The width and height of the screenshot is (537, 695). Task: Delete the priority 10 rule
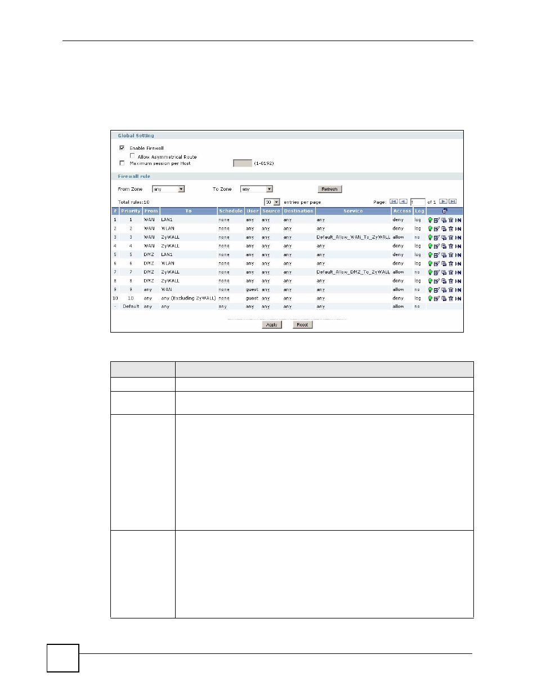point(450,298)
